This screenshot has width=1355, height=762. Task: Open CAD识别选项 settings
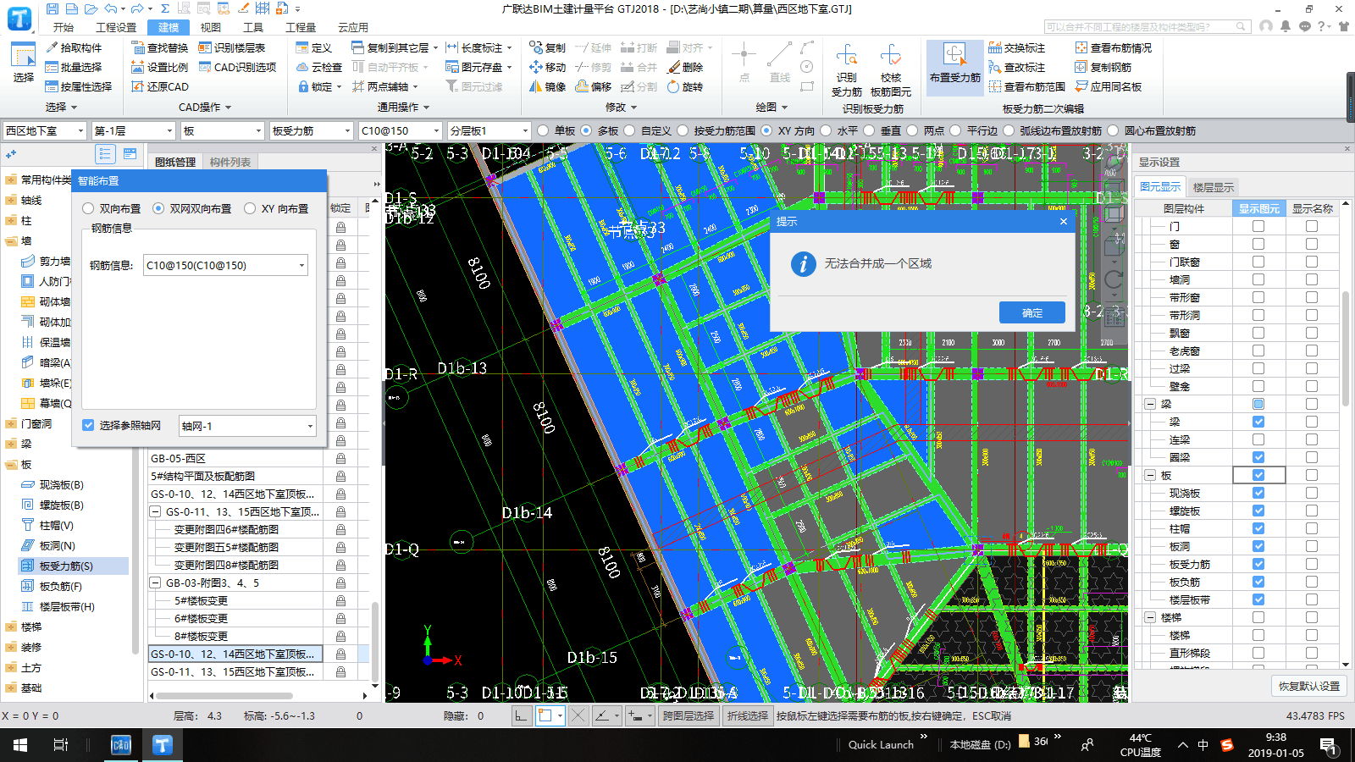pos(237,67)
